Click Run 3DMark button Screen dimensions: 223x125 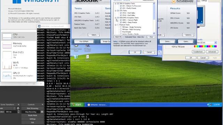click(84, 41)
